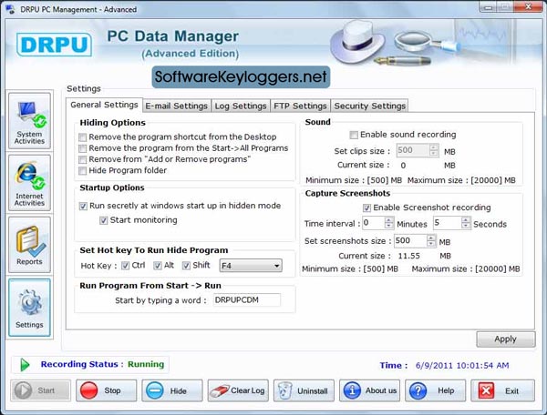Enable sound recording checkbox
Screen dimensions: 547x415
(x=354, y=135)
